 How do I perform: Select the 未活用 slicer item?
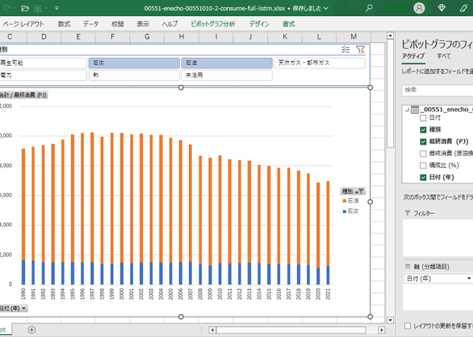(227, 75)
